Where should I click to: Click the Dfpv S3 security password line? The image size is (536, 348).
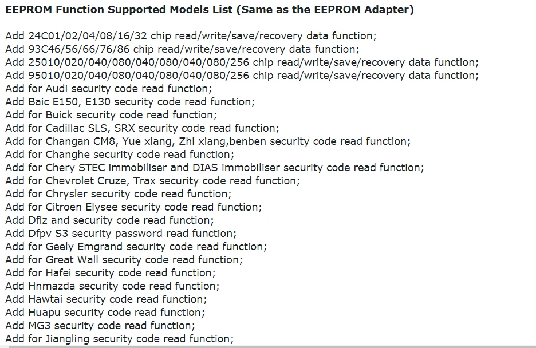click(x=121, y=234)
